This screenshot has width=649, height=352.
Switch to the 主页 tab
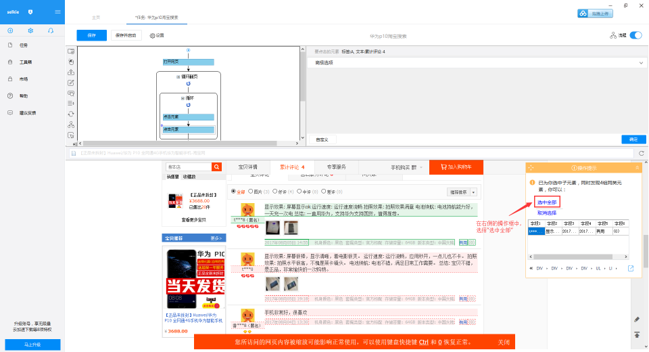click(x=95, y=18)
